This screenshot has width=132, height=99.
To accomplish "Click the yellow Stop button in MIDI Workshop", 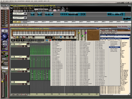I will tap(17, 37).
